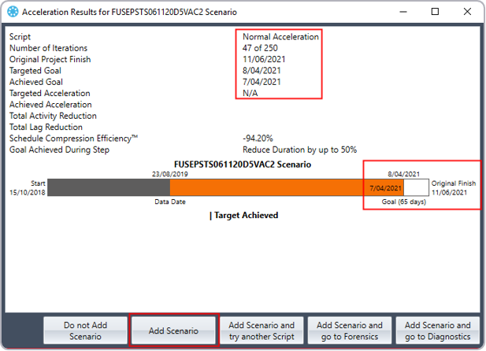Click the white goal gap bar segment
Image resolution: width=486 pixels, height=351 pixels.
416,187
